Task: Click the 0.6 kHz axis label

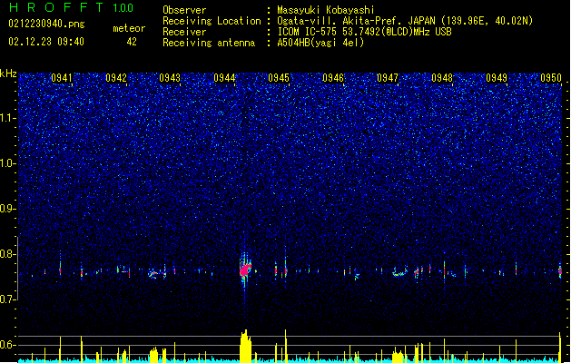Action: tap(8, 345)
